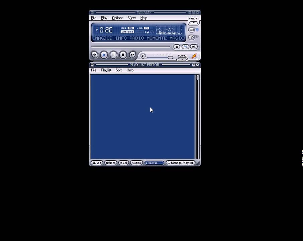The image size is (303, 241).
Task: Click the spectrum analyzer visualization
Action: point(169,30)
